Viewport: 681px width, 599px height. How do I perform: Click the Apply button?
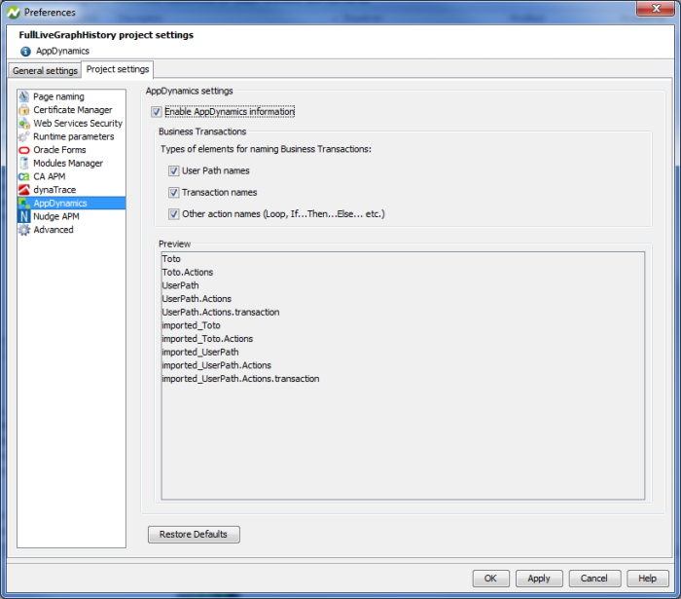[539, 578]
